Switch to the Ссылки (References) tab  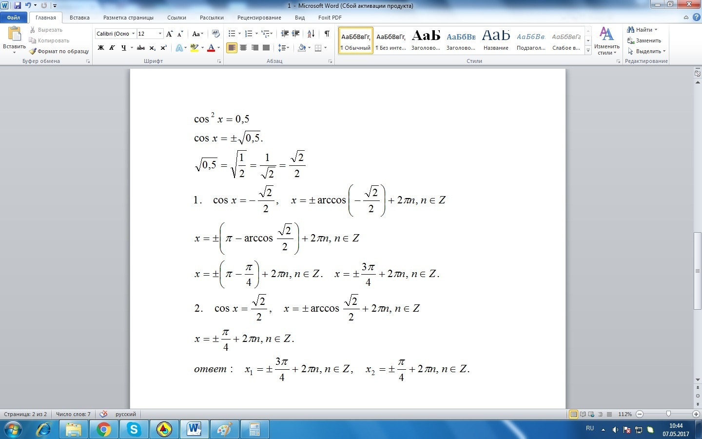pyautogui.click(x=176, y=18)
